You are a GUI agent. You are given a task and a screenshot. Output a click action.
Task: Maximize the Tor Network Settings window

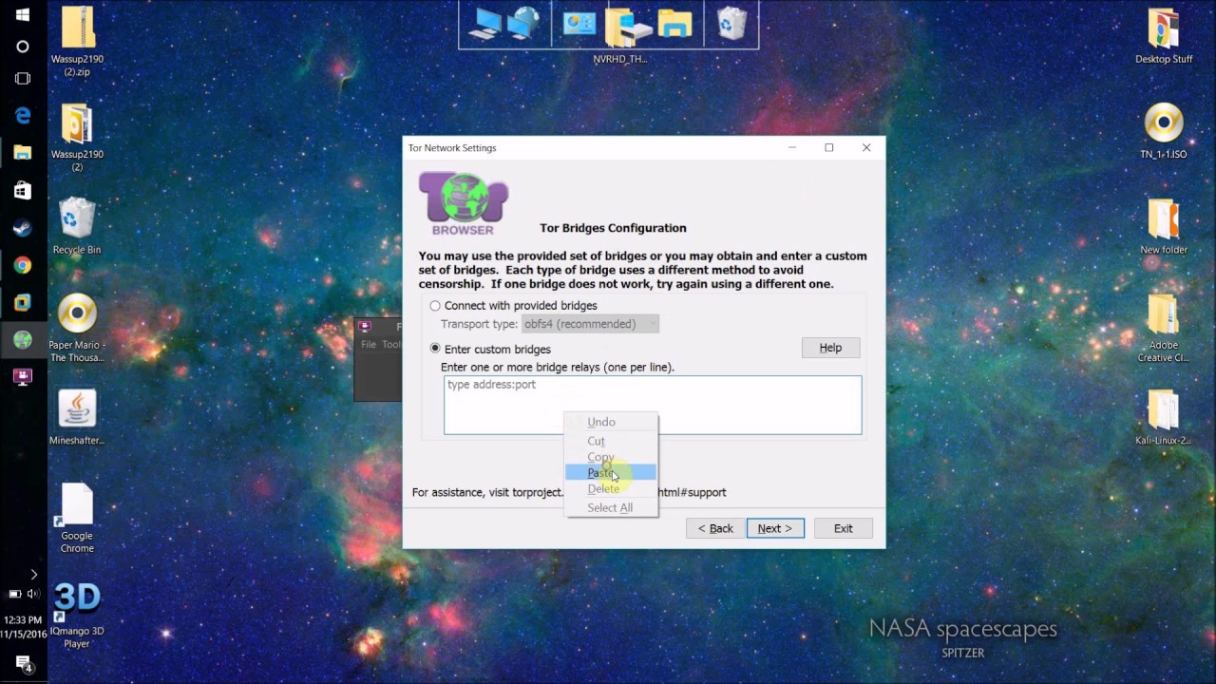click(829, 148)
